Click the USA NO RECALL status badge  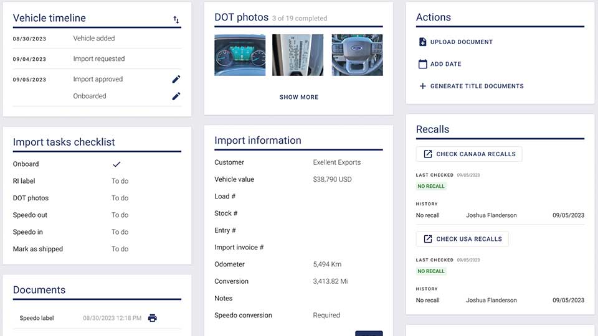pos(431,271)
